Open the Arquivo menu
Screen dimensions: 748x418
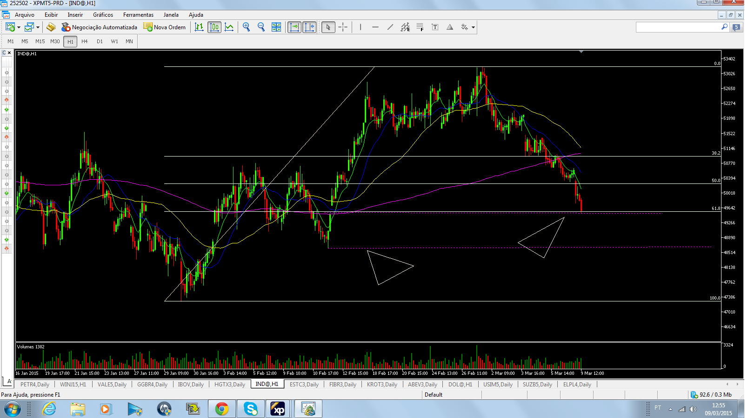click(25, 15)
